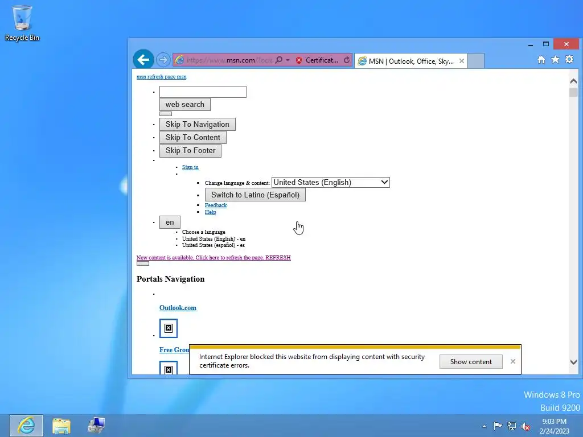Click the Skip To Navigation button
583x437 pixels.
pos(198,124)
